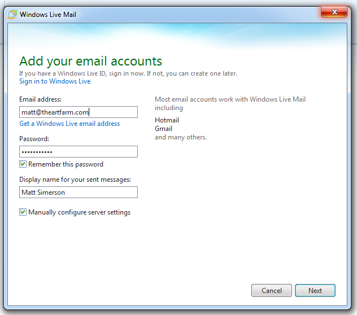This screenshot has height=315, width=357.
Task: Click the 'Password:' label
Action: click(34, 139)
